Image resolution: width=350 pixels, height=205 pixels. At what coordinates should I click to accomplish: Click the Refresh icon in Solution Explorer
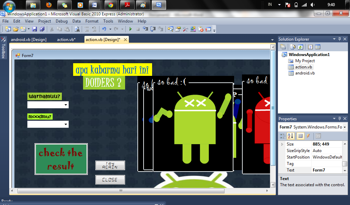[x=300, y=47]
